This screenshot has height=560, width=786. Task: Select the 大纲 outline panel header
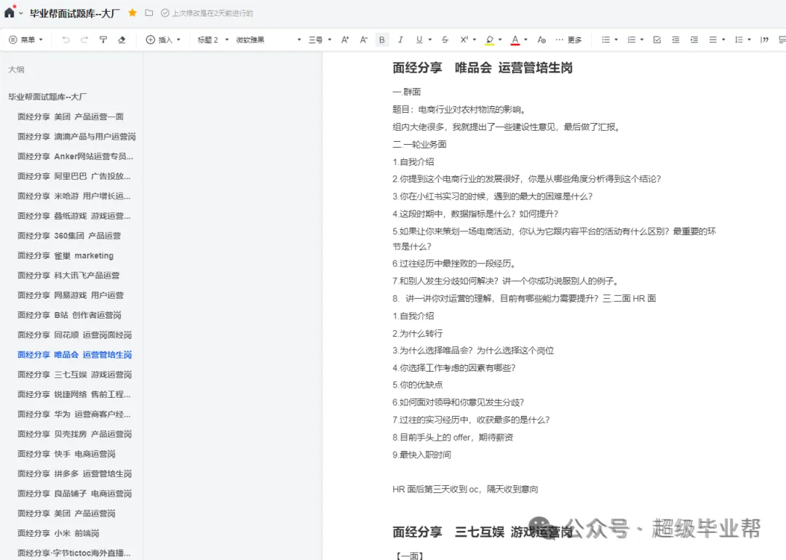click(16, 70)
